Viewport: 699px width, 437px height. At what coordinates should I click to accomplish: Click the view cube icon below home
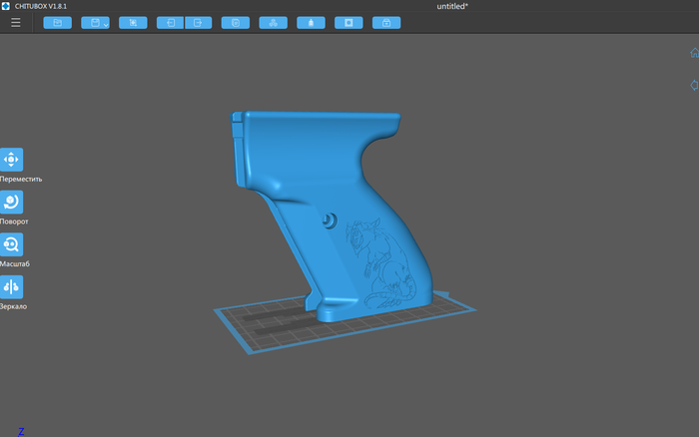coord(693,86)
